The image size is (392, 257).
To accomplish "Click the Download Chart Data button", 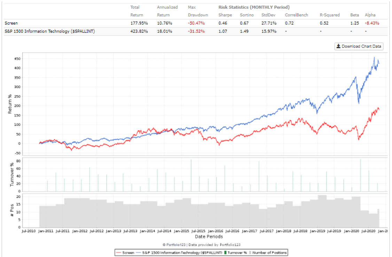I will coord(359,46).
